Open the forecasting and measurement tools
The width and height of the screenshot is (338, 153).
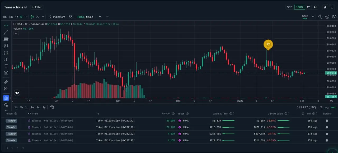6,53
